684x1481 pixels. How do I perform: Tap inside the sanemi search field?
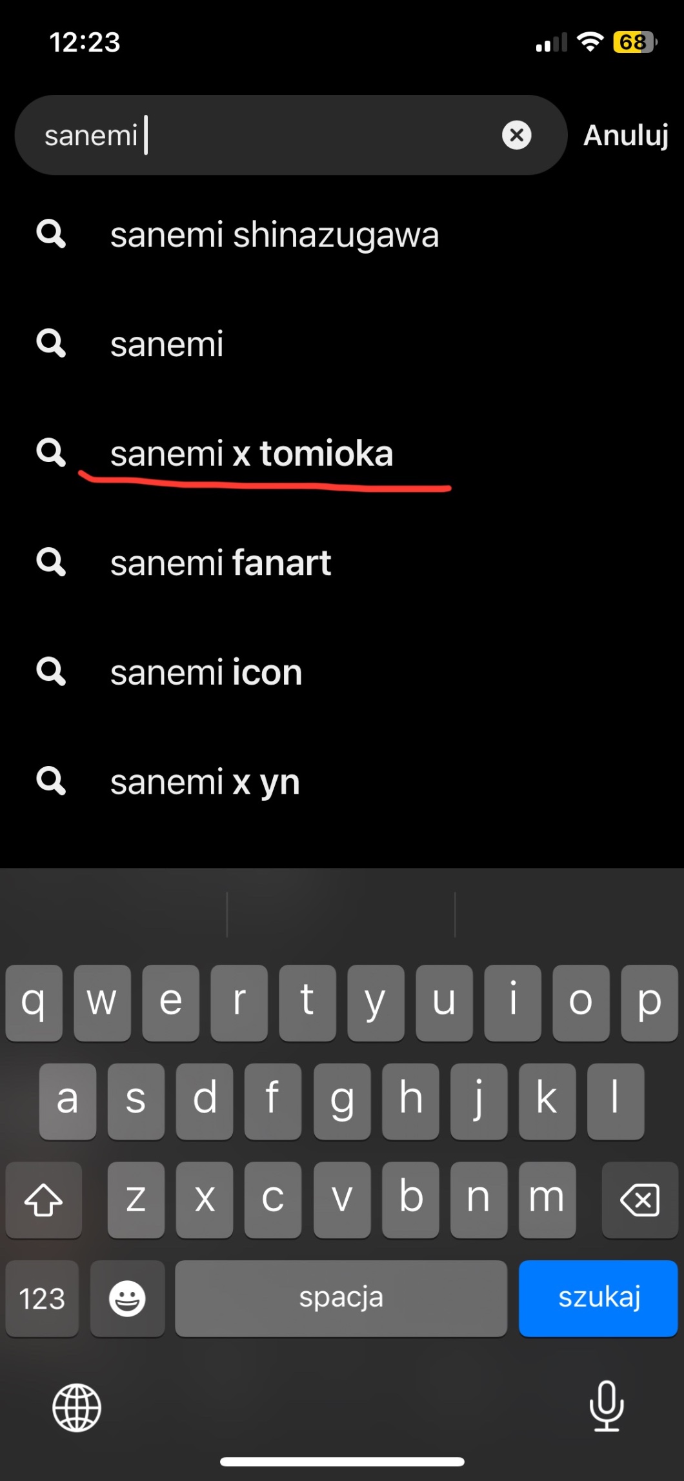(290, 136)
